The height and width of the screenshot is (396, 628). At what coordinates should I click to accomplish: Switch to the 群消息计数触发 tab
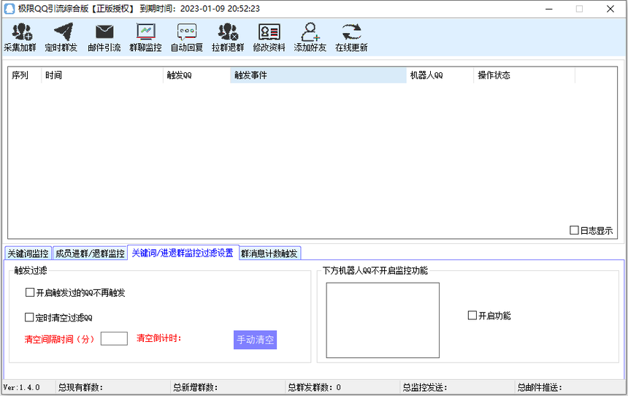pyautogui.click(x=269, y=254)
